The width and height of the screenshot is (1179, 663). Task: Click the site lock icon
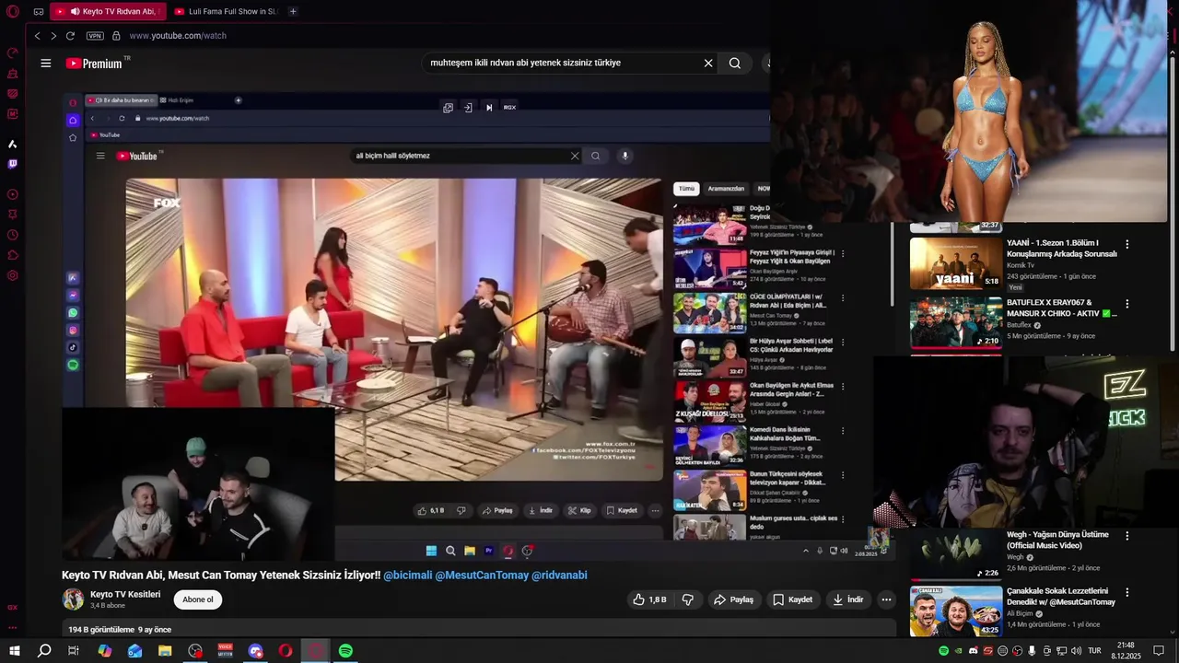click(x=116, y=36)
